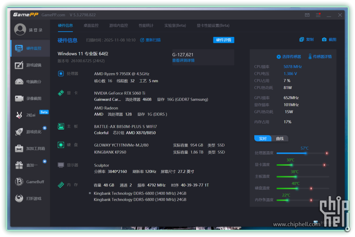355x237 pixels.
Task: Open 打折游戏 discount games icon
Action: (x=19, y=198)
